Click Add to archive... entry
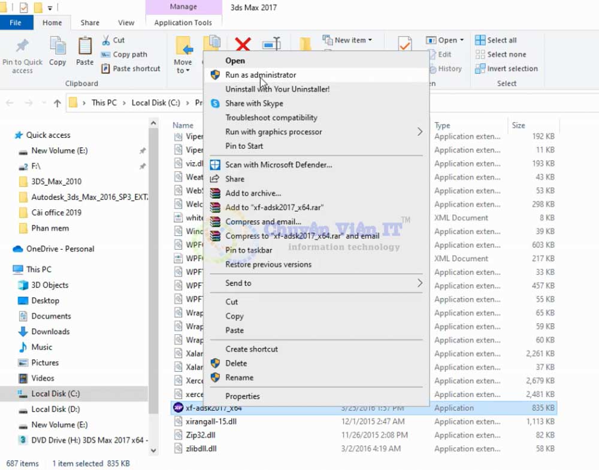 click(x=316, y=193)
